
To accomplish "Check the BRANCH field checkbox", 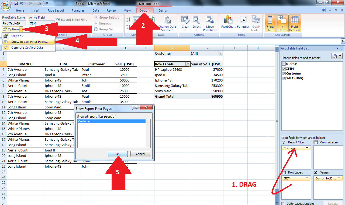I will (x=284, y=64).
